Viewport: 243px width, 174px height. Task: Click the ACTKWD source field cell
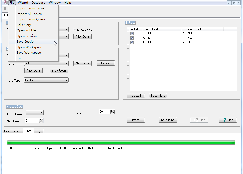162,38
